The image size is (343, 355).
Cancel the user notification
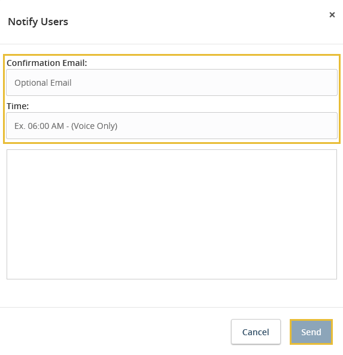256,332
